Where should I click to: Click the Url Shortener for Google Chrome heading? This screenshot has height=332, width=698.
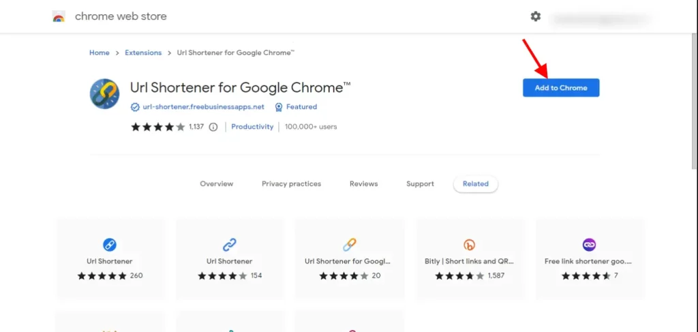[x=241, y=87]
